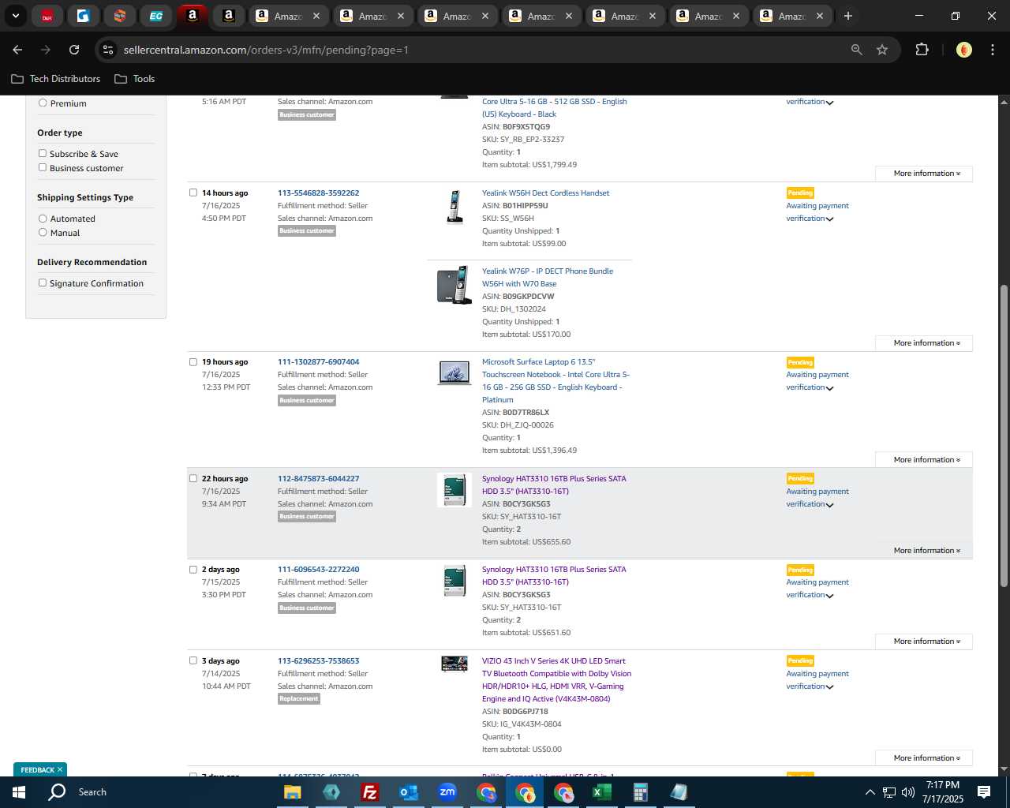Screen dimensions: 1010x808
Task: Click the Yealink W76P bundle thumbnail
Action: tap(454, 285)
